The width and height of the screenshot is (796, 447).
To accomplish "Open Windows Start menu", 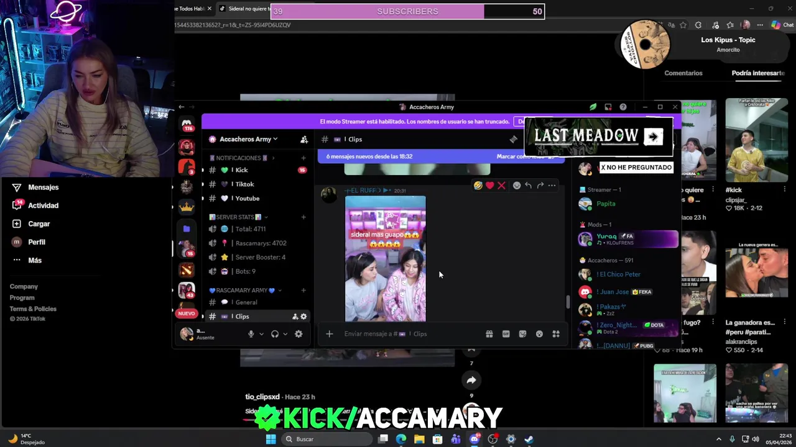I will click(271, 439).
